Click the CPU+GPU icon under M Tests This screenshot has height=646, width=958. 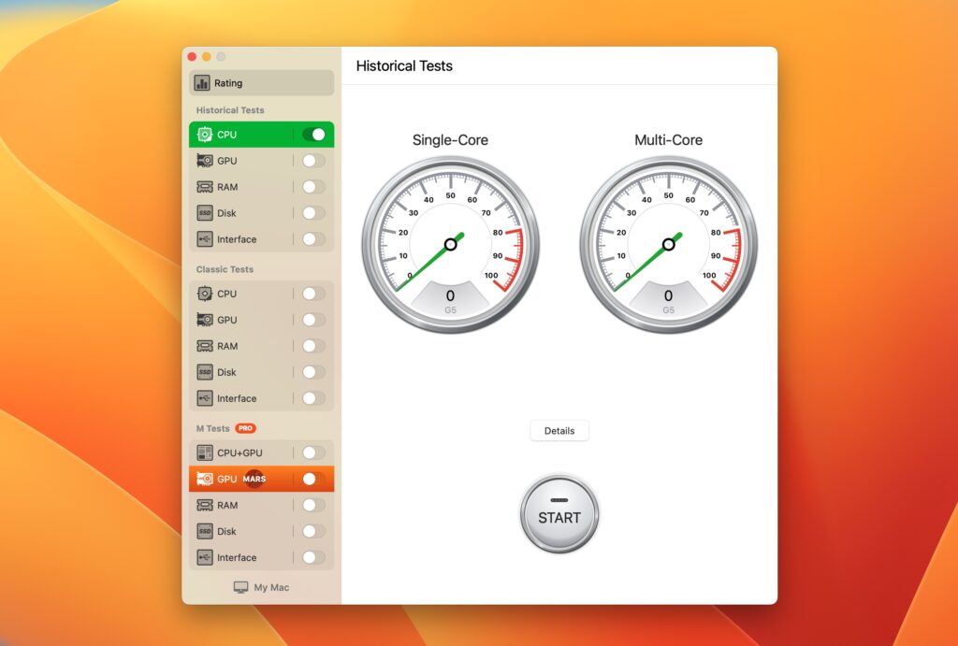pos(204,452)
